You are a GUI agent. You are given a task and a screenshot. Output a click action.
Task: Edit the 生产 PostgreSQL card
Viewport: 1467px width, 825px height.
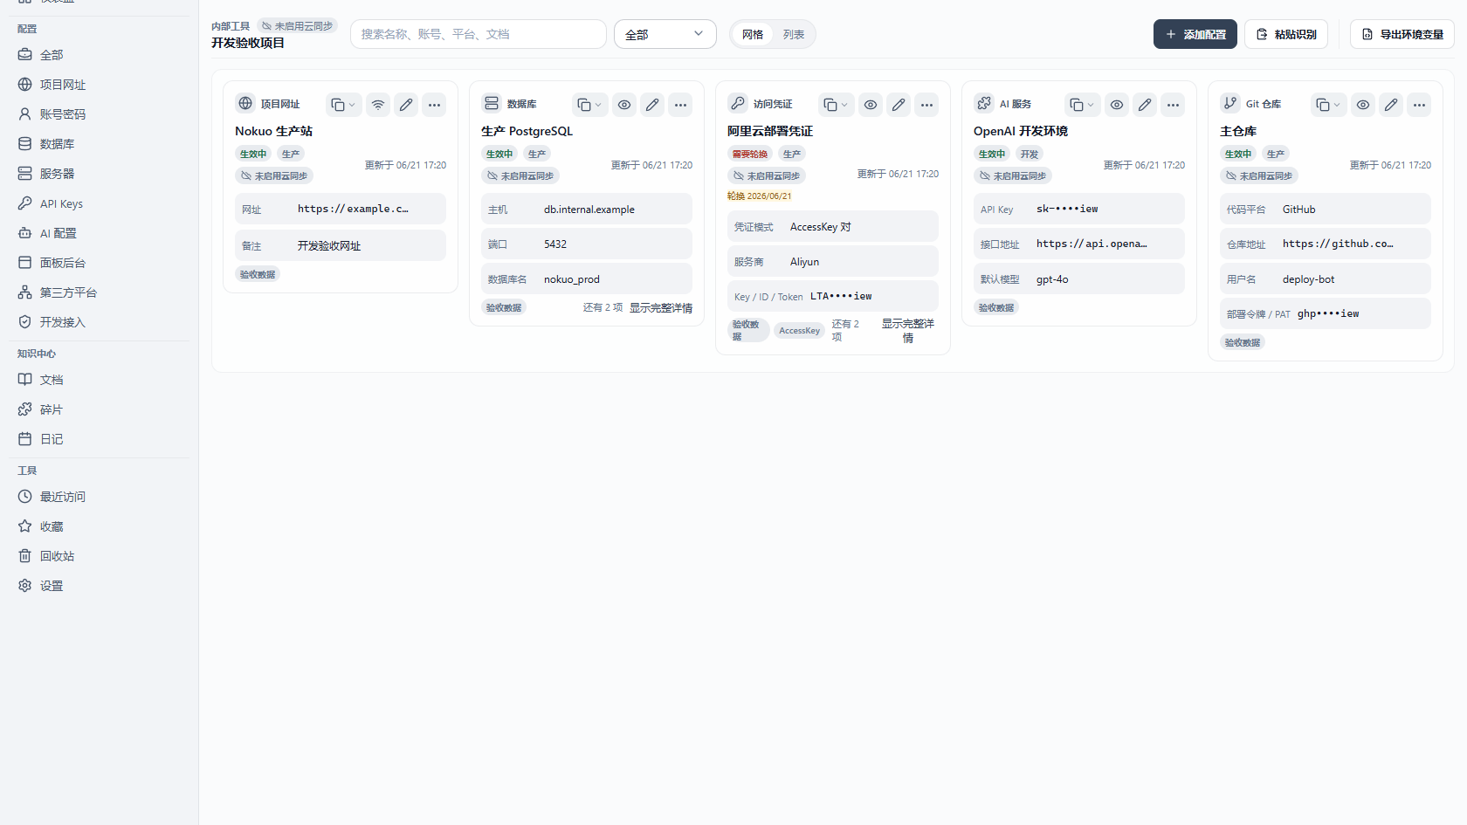[652, 105]
